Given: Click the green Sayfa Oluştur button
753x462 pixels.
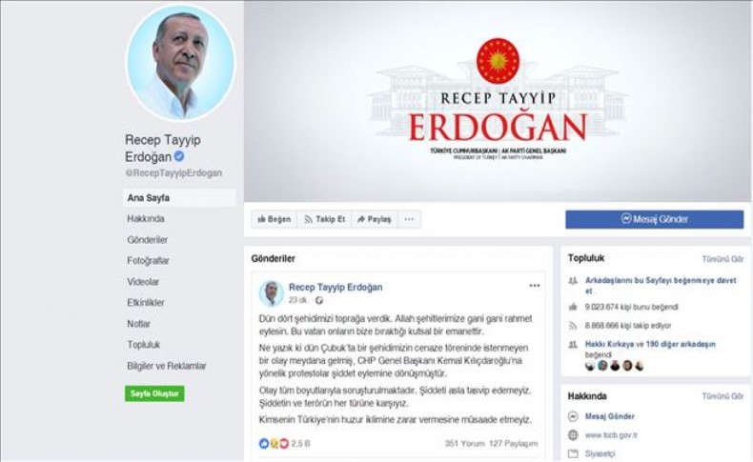Looking at the screenshot, I should click(x=154, y=393).
